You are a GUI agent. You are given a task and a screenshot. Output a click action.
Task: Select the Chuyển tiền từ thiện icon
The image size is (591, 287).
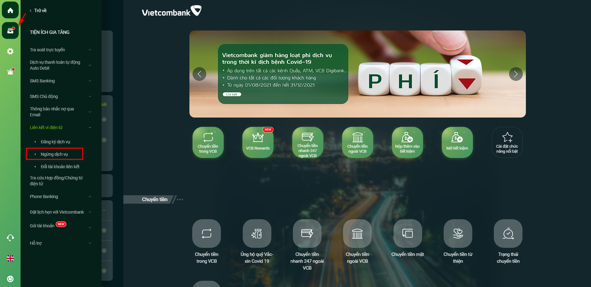(x=458, y=234)
